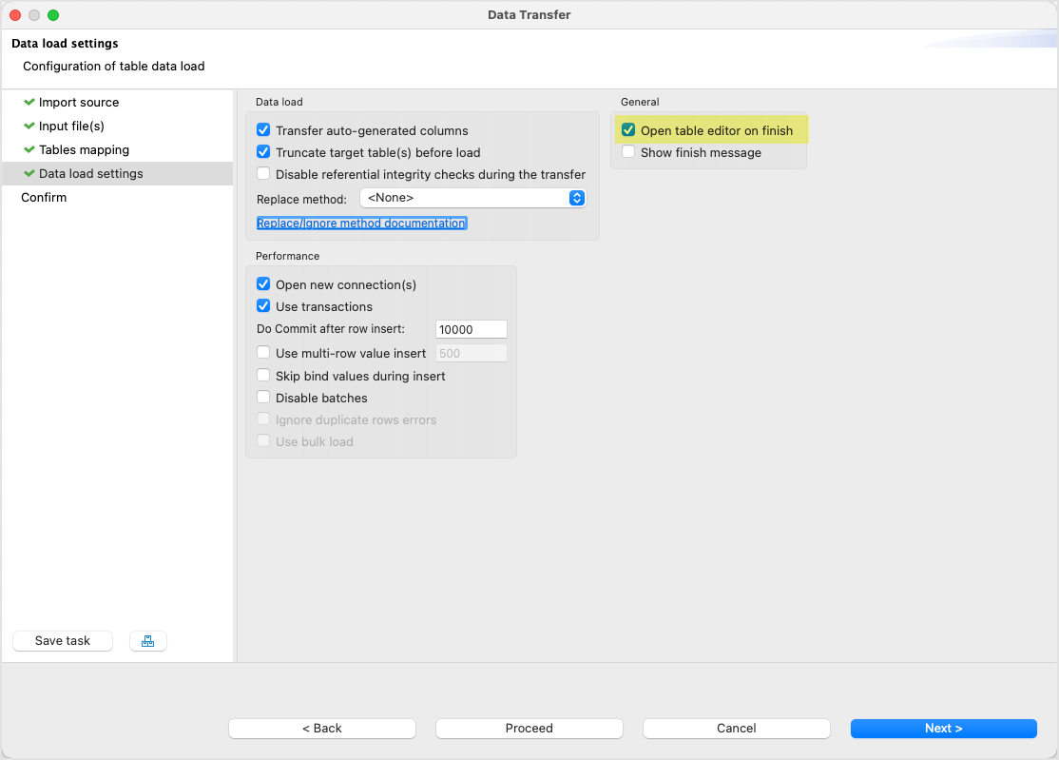The width and height of the screenshot is (1059, 760).
Task: Check Skip bind values during insert
Action: [x=263, y=375]
